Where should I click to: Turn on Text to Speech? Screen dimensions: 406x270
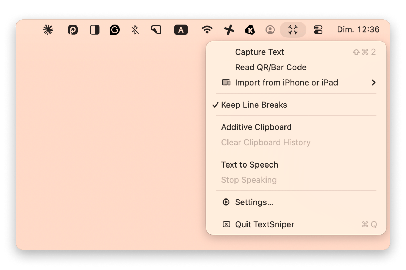(x=296, y=165)
